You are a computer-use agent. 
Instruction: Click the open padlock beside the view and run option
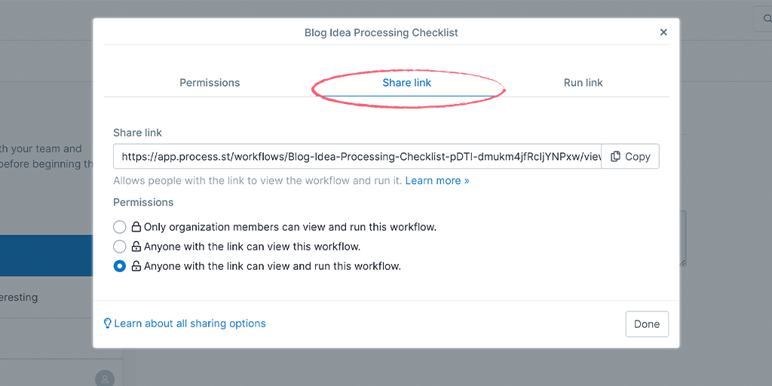pyautogui.click(x=136, y=266)
